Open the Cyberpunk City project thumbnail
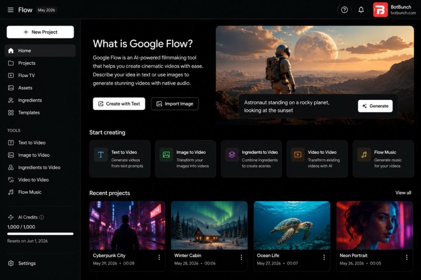Image resolution: width=421 pixels, height=280 pixels. pos(127,225)
